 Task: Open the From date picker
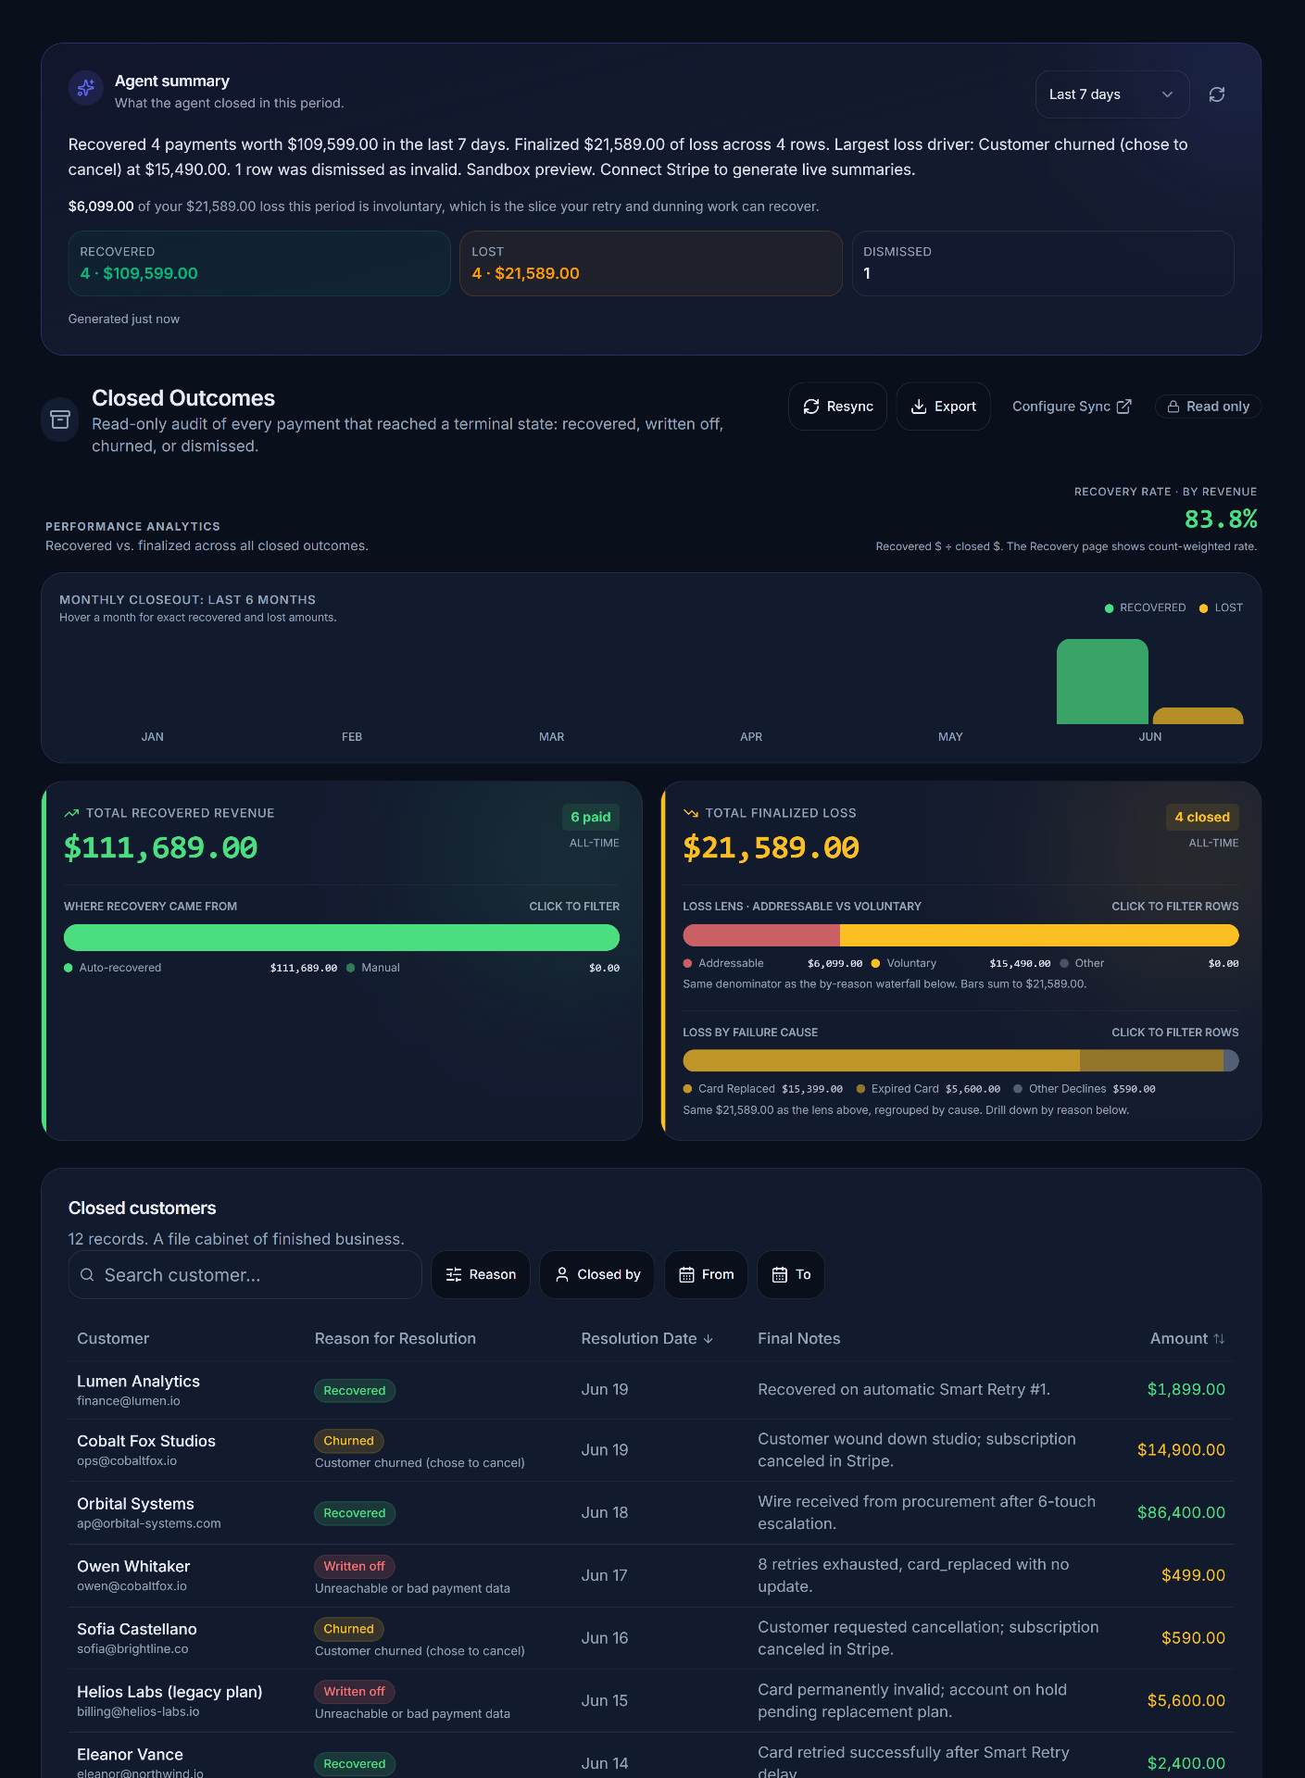(706, 1275)
